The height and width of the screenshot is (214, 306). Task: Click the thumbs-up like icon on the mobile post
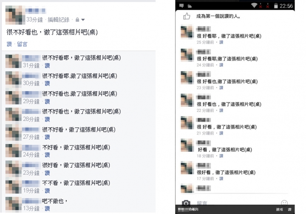(187, 16)
